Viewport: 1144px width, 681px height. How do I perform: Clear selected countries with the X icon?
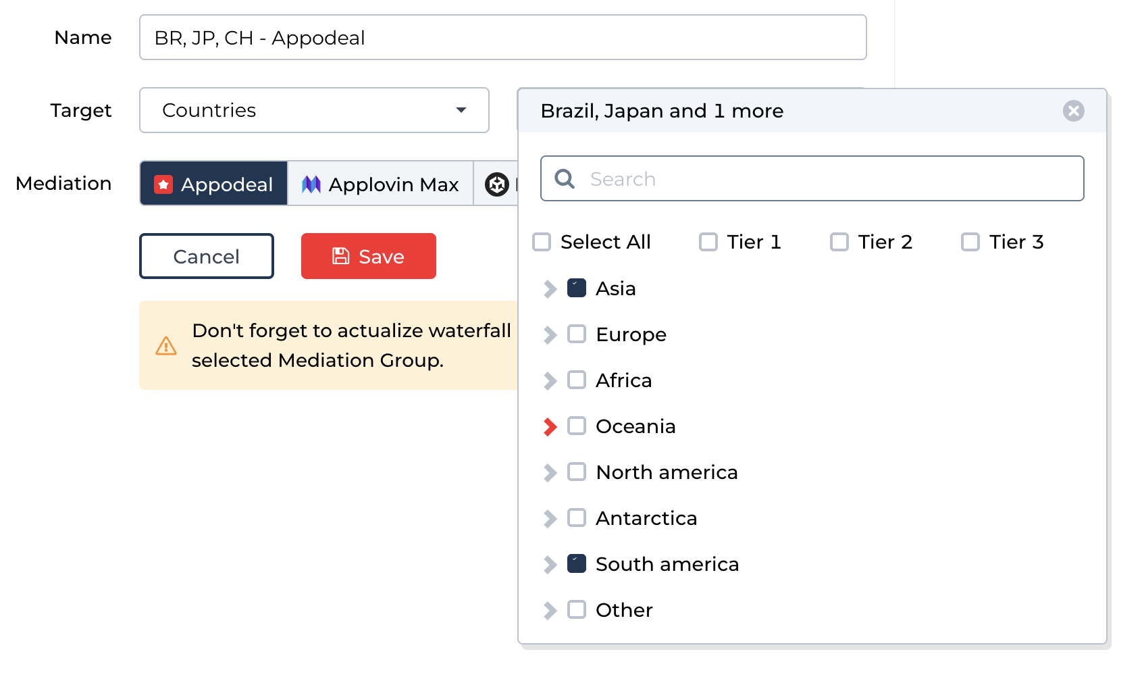[1073, 111]
